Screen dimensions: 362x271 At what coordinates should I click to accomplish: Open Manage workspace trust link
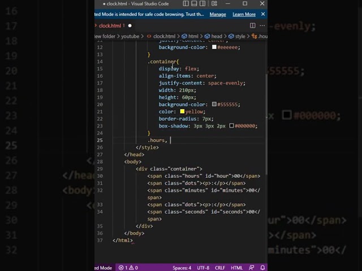pyautogui.click(x=218, y=14)
